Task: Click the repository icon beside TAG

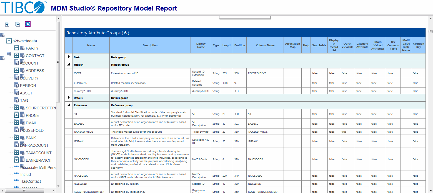Action: (x=16, y=100)
